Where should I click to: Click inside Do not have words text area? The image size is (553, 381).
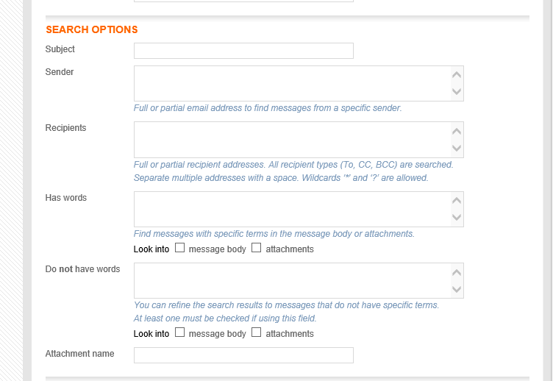[x=293, y=280]
